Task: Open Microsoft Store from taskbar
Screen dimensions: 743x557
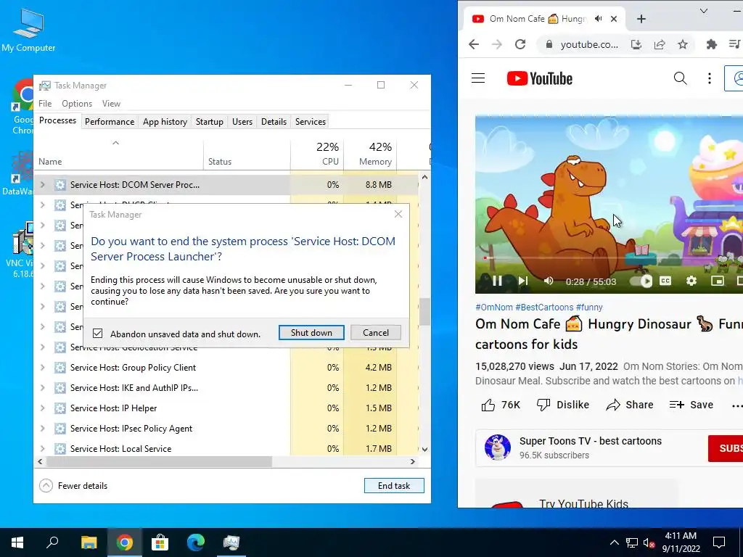Action: [x=160, y=542]
